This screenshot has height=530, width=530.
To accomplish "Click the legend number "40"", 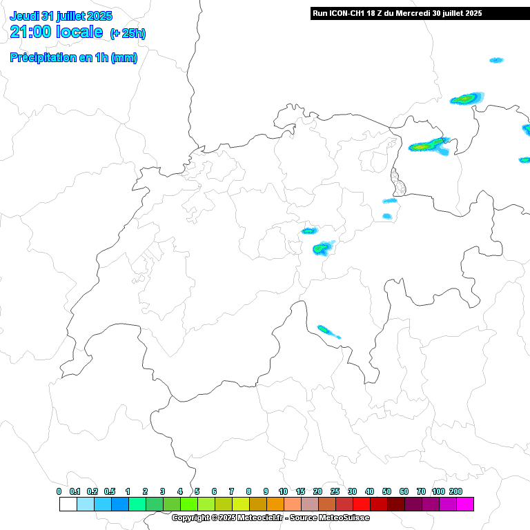I will 369,491.
